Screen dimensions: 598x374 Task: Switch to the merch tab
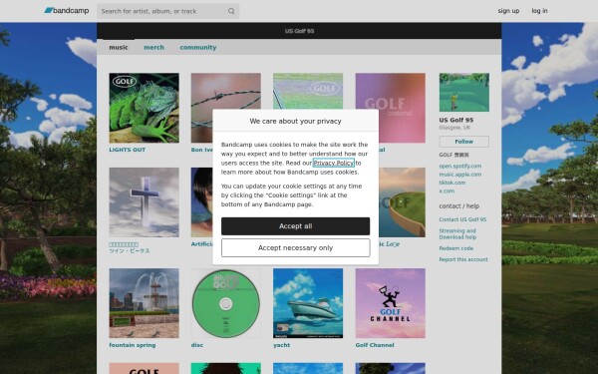click(x=153, y=47)
